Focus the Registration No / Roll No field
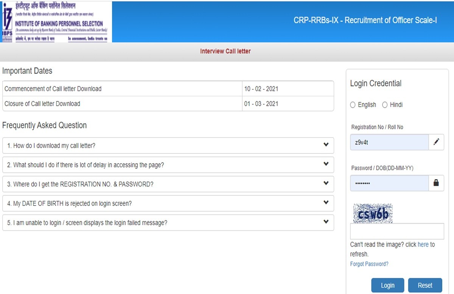This screenshot has height=294, width=454. point(389,142)
